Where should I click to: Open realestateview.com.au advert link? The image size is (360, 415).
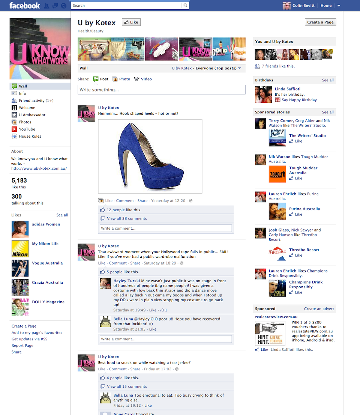276,317
